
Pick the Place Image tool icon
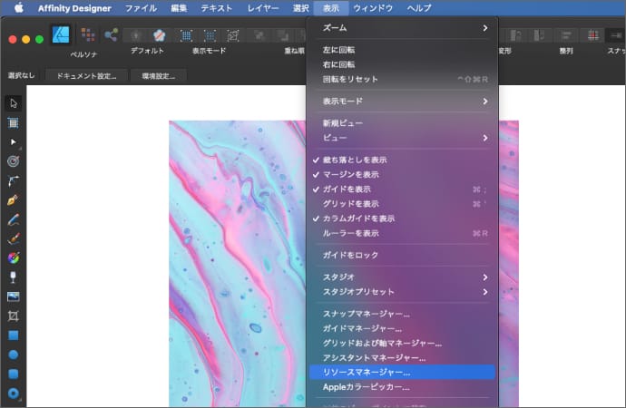pyautogui.click(x=14, y=296)
